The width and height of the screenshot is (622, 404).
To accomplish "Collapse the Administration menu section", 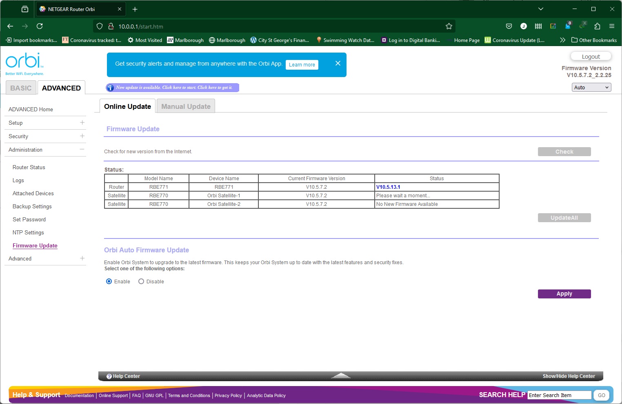I will pyautogui.click(x=82, y=150).
